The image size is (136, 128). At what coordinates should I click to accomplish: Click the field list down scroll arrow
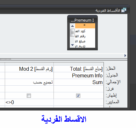point(72,45)
